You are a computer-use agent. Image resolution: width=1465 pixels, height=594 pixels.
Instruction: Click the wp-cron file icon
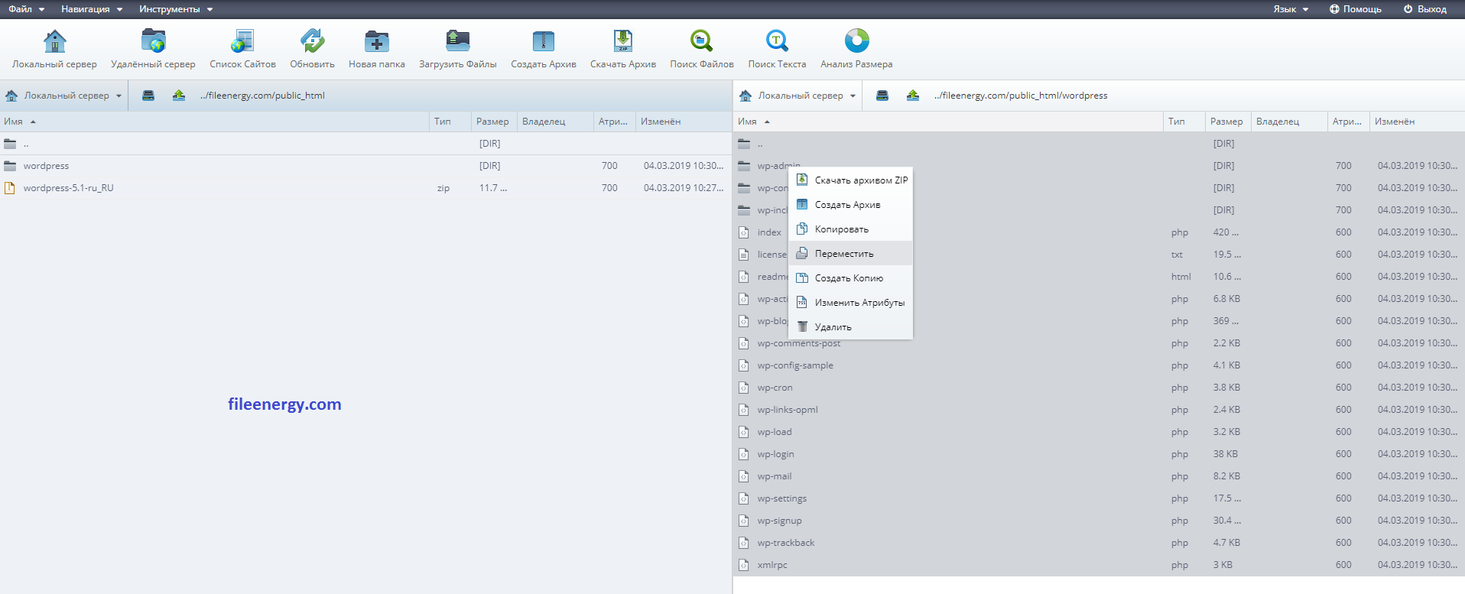point(744,388)
